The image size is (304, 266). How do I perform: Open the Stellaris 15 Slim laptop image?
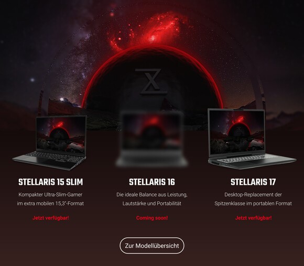point(49,142)
